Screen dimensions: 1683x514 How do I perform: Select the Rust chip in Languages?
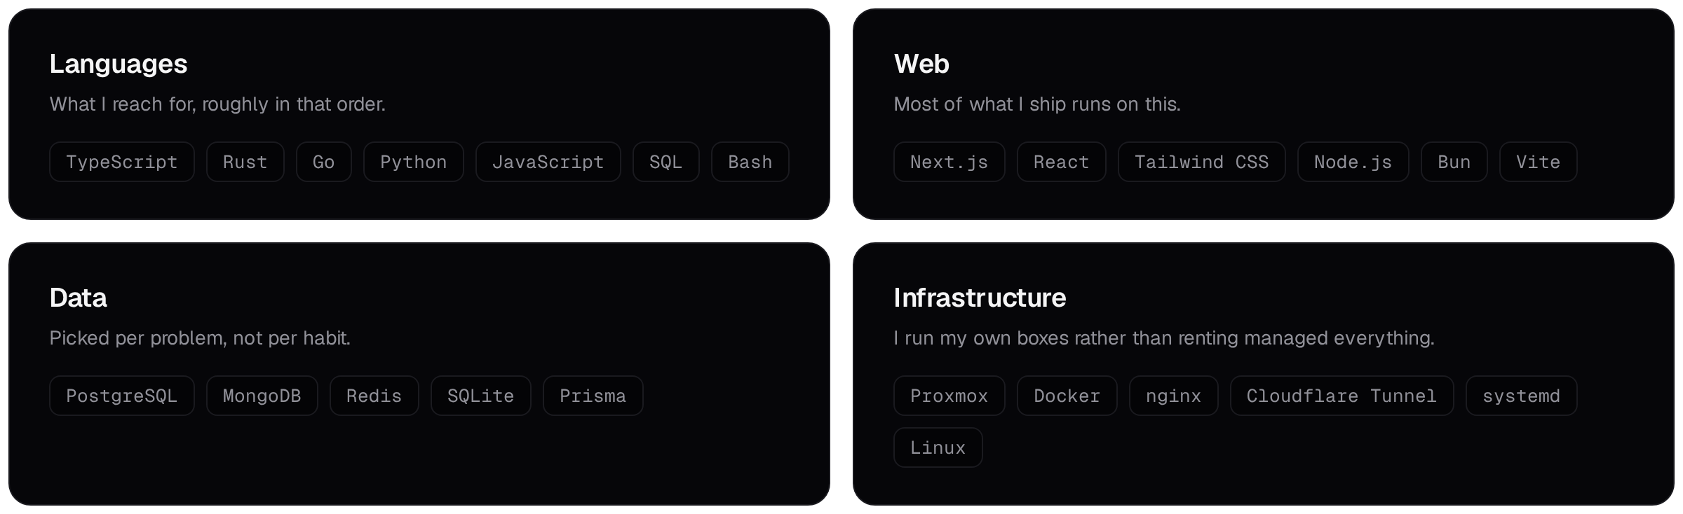pyautogui.click(x=245, y=162)
